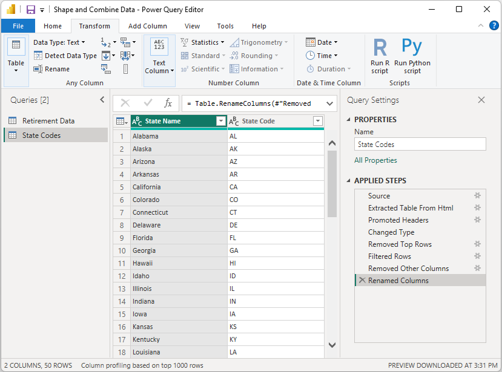Collapse the PROPERTIES section triangle
The height and width of the screenshot is (372, 502).
tap(349, 120)
